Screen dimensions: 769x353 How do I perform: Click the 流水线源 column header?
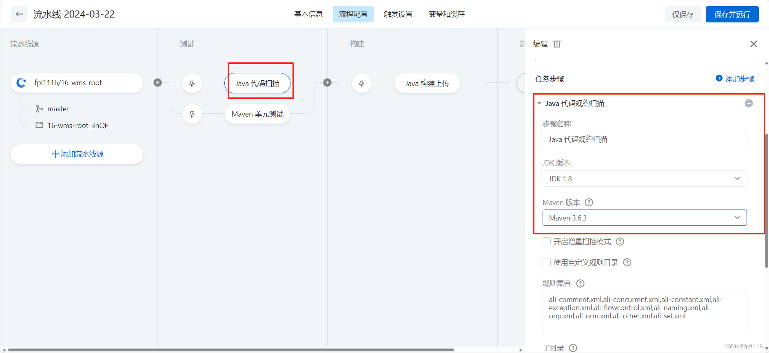click(x=24, y=44)
